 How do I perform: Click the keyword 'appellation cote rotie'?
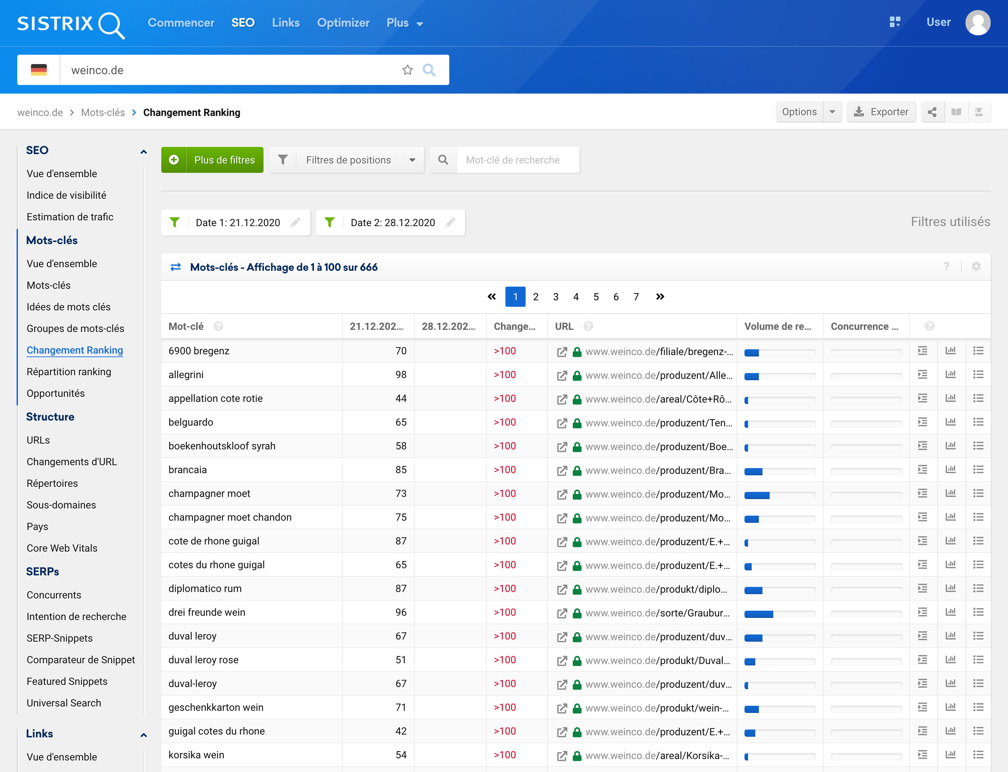[216, 398]
